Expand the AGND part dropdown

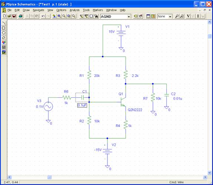point(129,17)
